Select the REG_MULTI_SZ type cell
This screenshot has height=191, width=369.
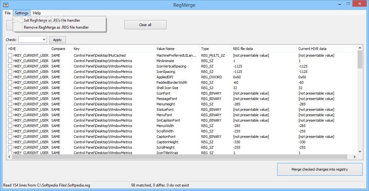[213, 55]
